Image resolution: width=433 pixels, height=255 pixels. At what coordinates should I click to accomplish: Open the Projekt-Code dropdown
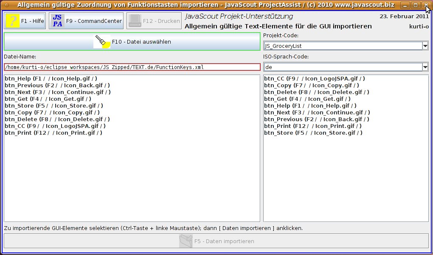425,46
